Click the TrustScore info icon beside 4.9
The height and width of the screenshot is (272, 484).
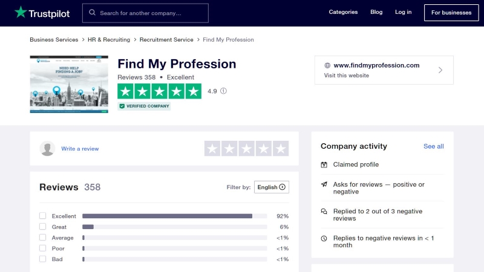(x=223, y=91)
